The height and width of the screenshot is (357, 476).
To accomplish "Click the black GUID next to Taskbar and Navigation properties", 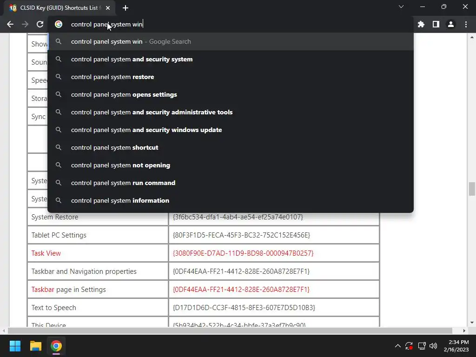I will pos(241,271).
